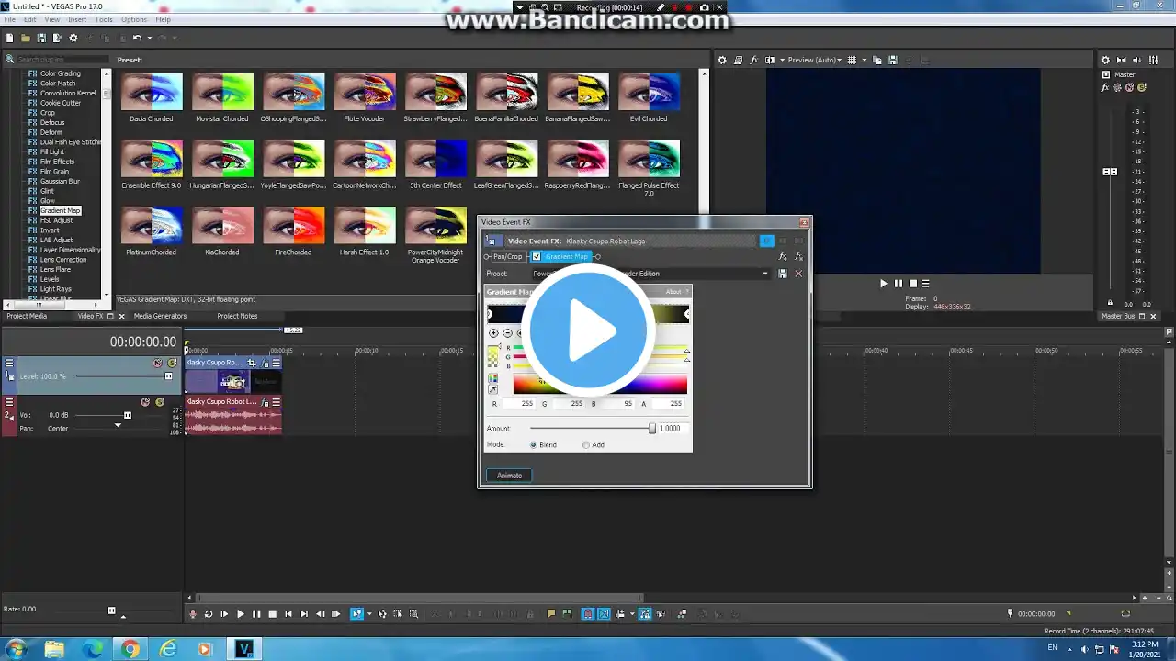Select the Zoom Edit tool
1176x661 pixels.
point(413,614)
